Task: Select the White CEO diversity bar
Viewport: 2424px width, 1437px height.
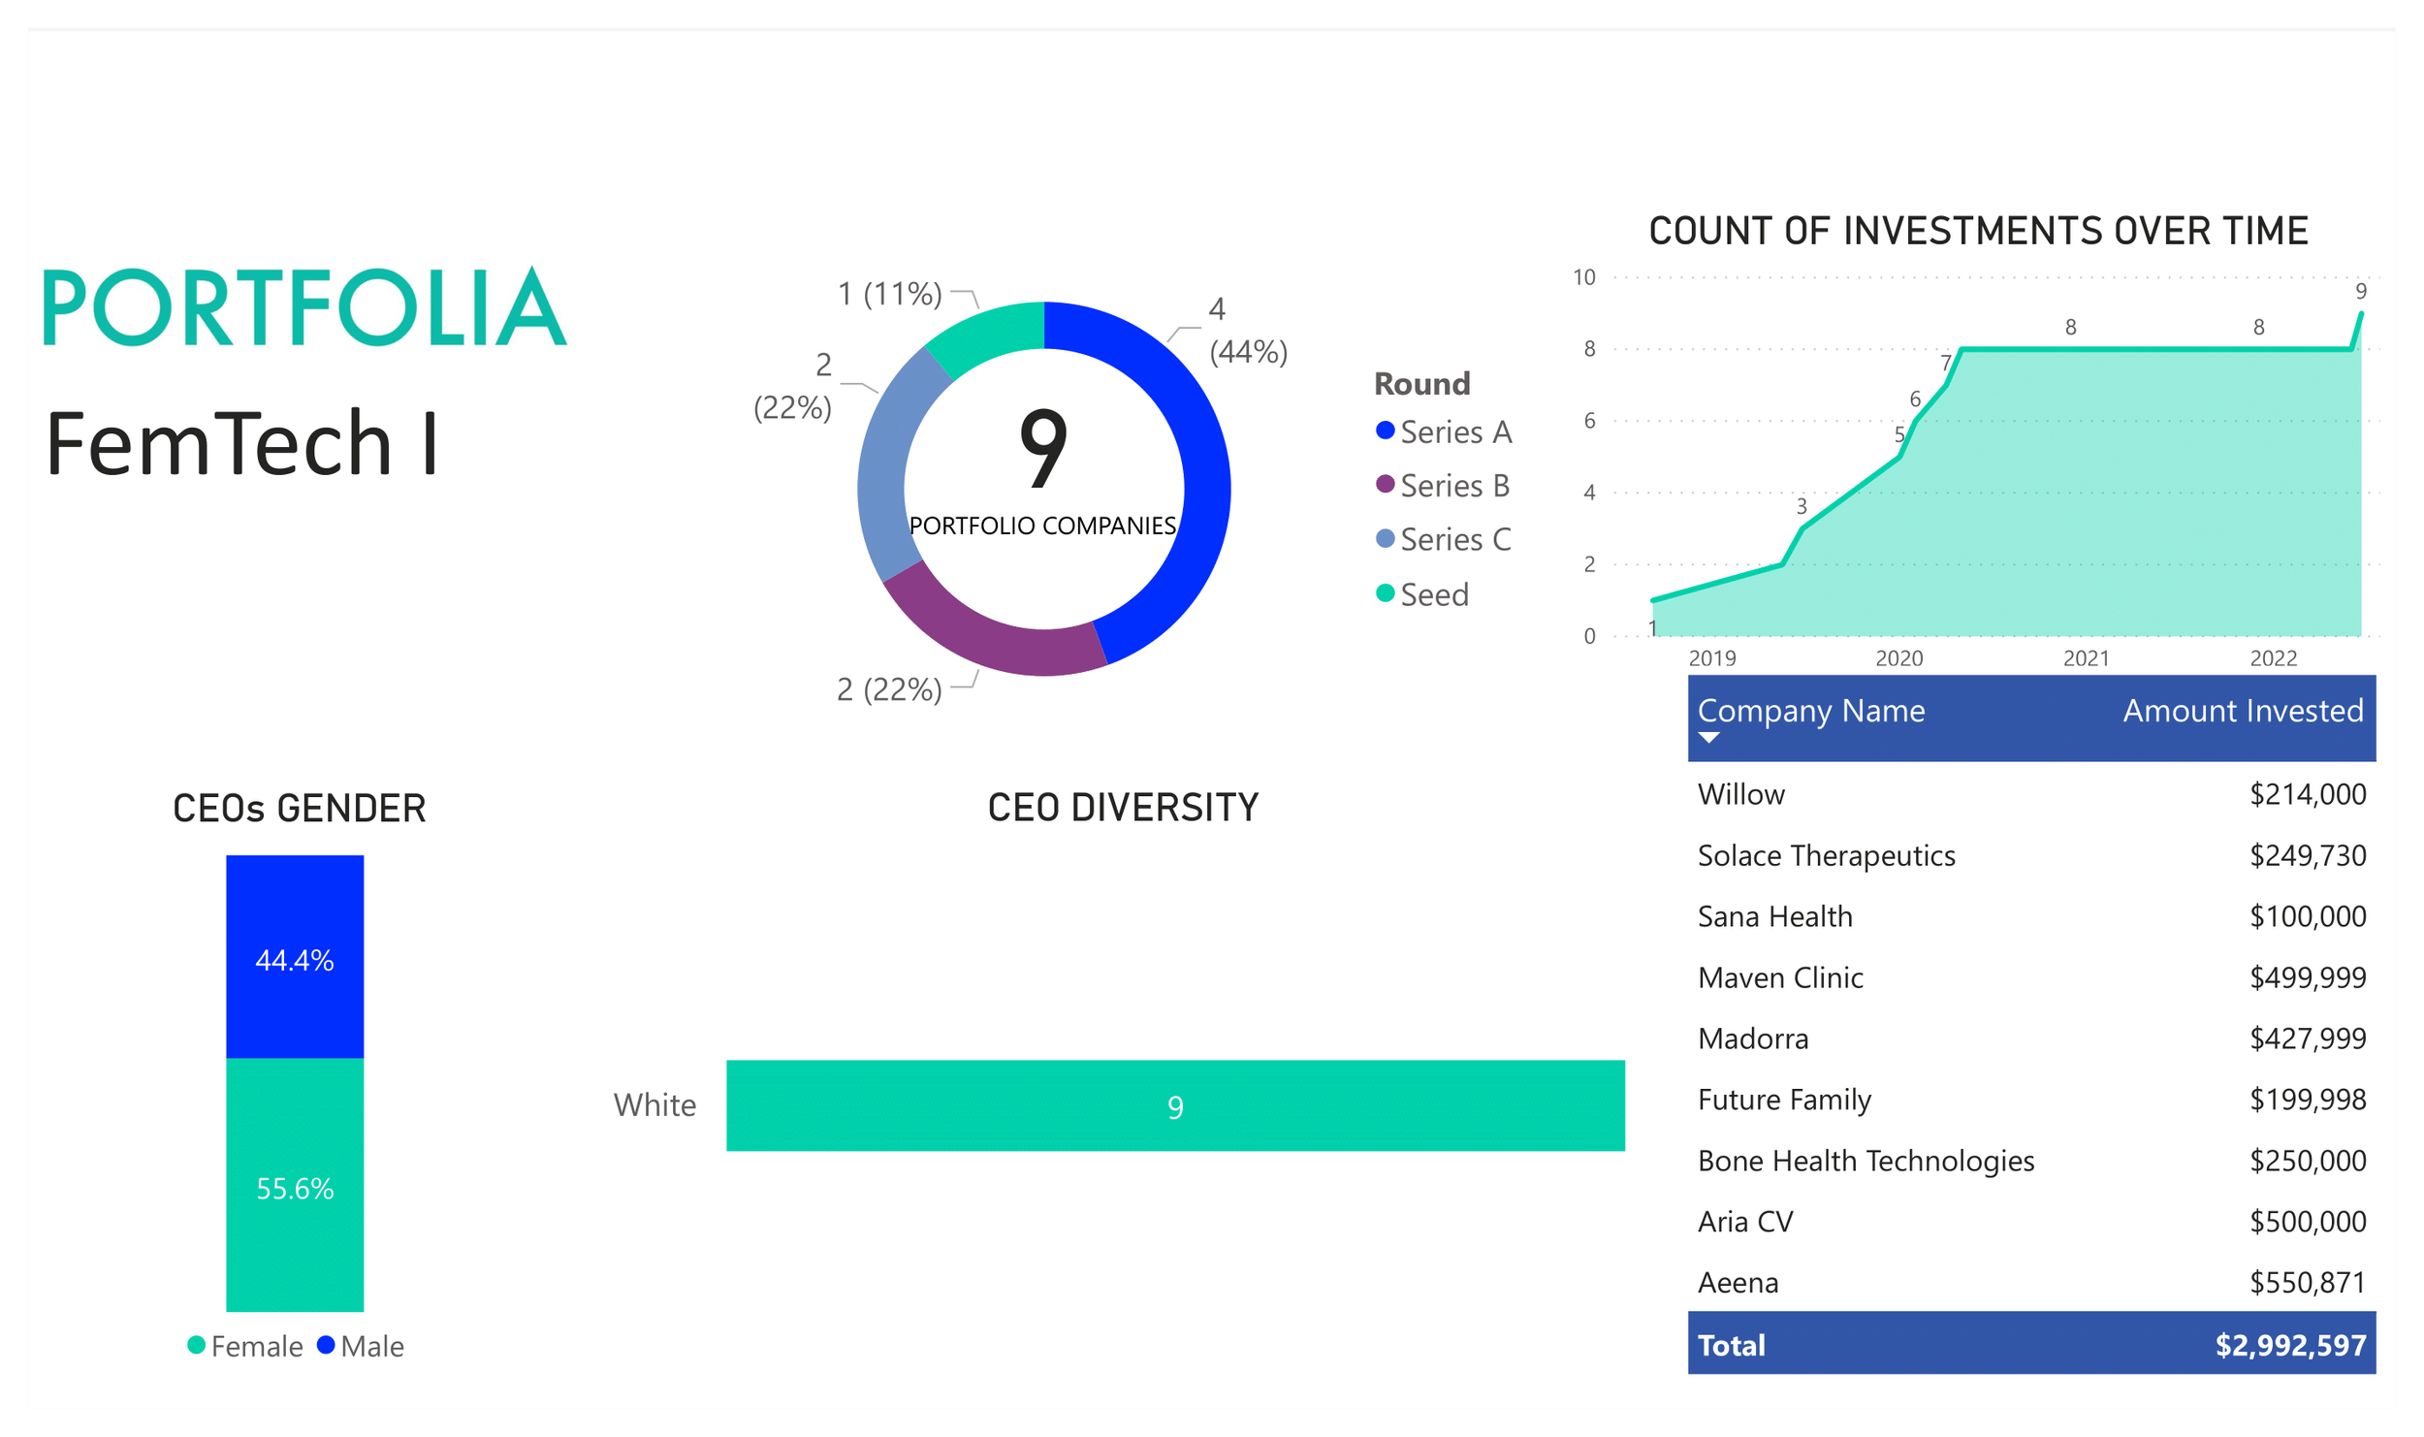Action: tap(1174, 1105)
